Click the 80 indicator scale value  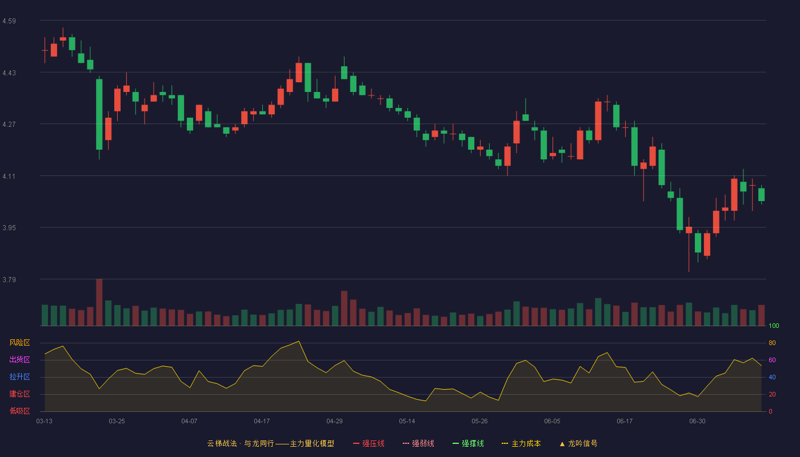772,343
